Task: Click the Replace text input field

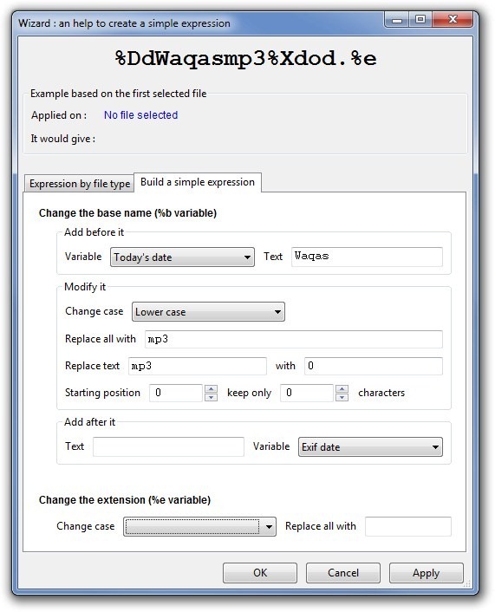Action: click(x=198, y=366)
